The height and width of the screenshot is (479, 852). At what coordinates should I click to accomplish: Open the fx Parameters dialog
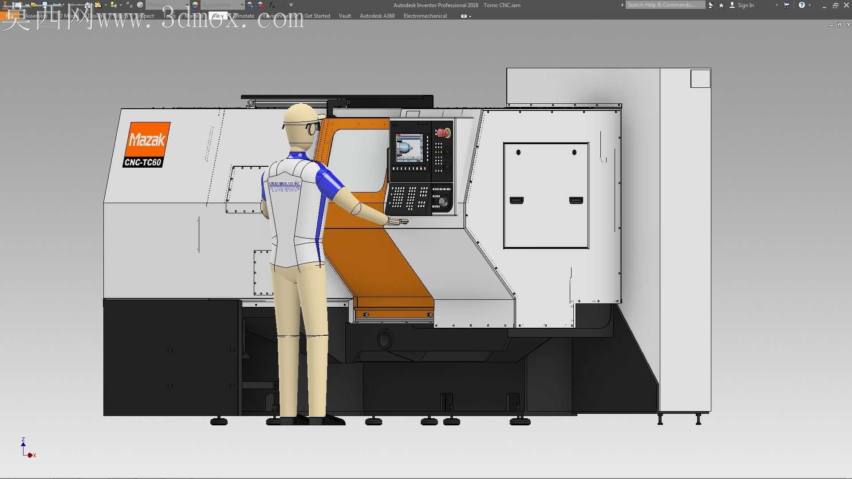click(x=272, y=5)
